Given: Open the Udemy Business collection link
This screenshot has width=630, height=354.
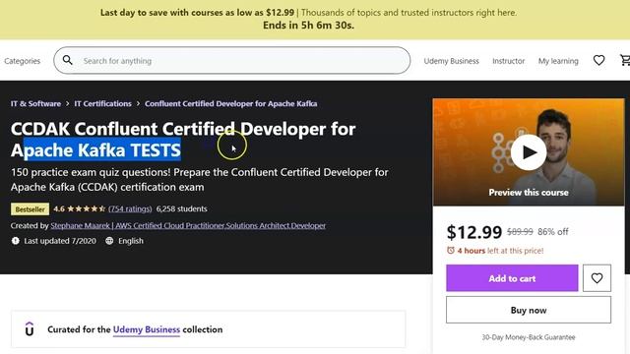Looking at the screenshot, I should click(147, 329).
